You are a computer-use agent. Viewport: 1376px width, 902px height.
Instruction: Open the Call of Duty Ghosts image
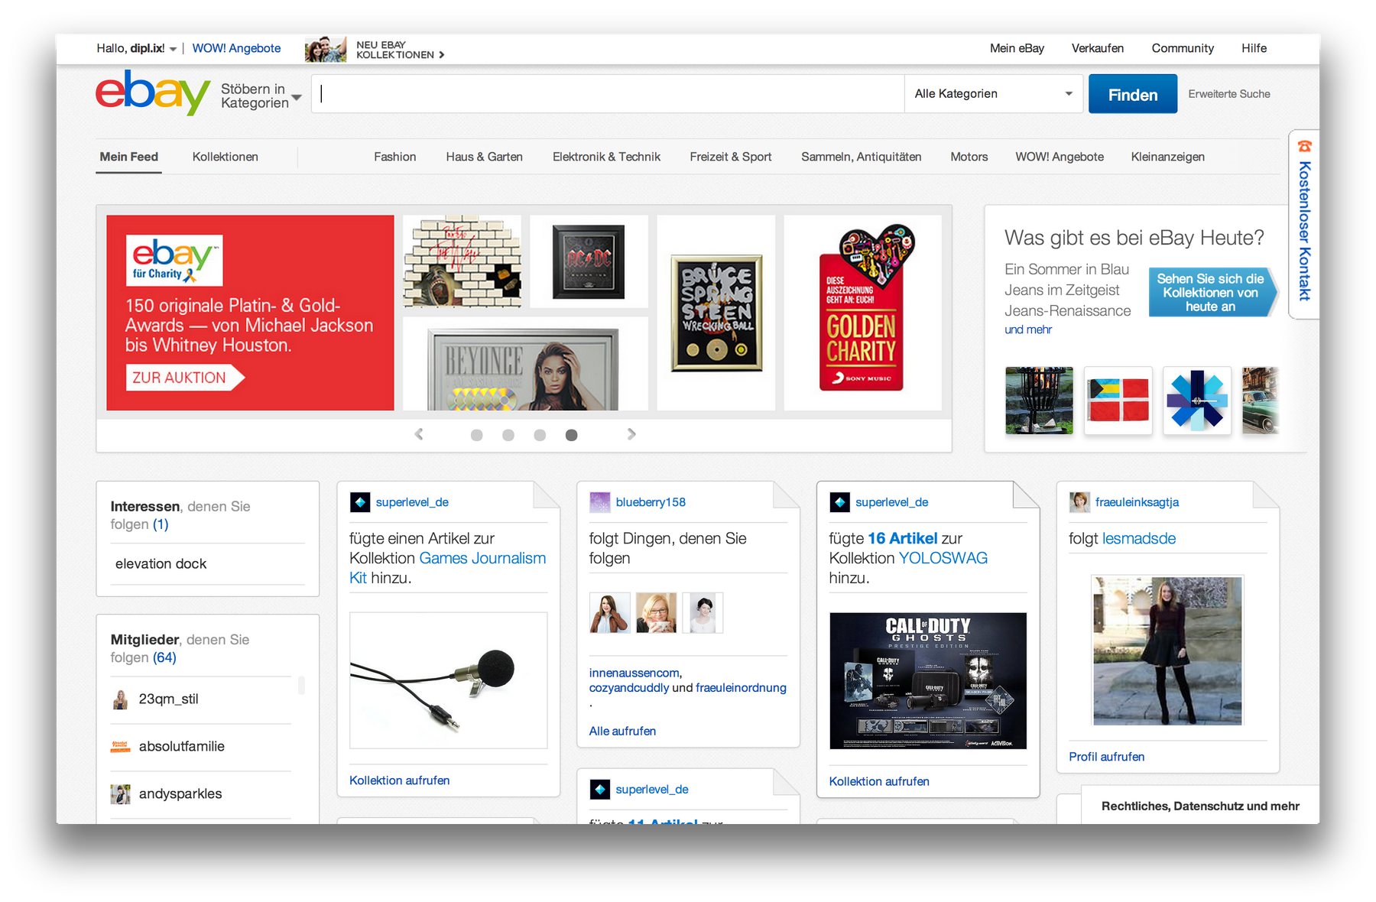928,681
